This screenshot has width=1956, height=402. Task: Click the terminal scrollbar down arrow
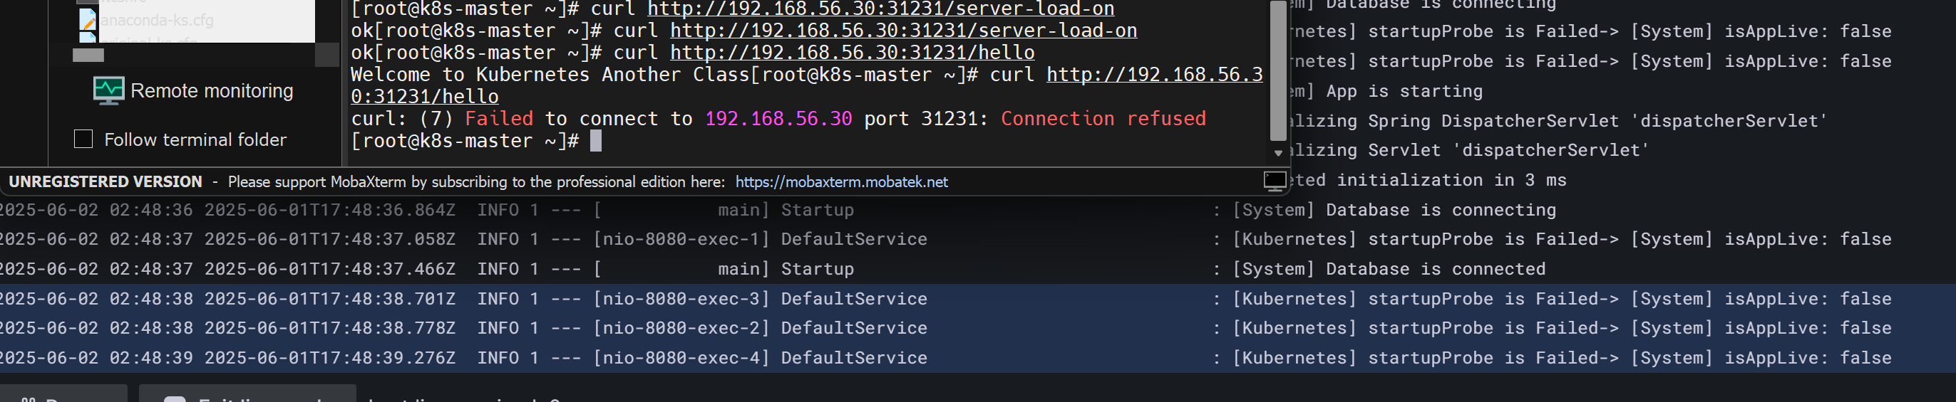point(1279,152)
